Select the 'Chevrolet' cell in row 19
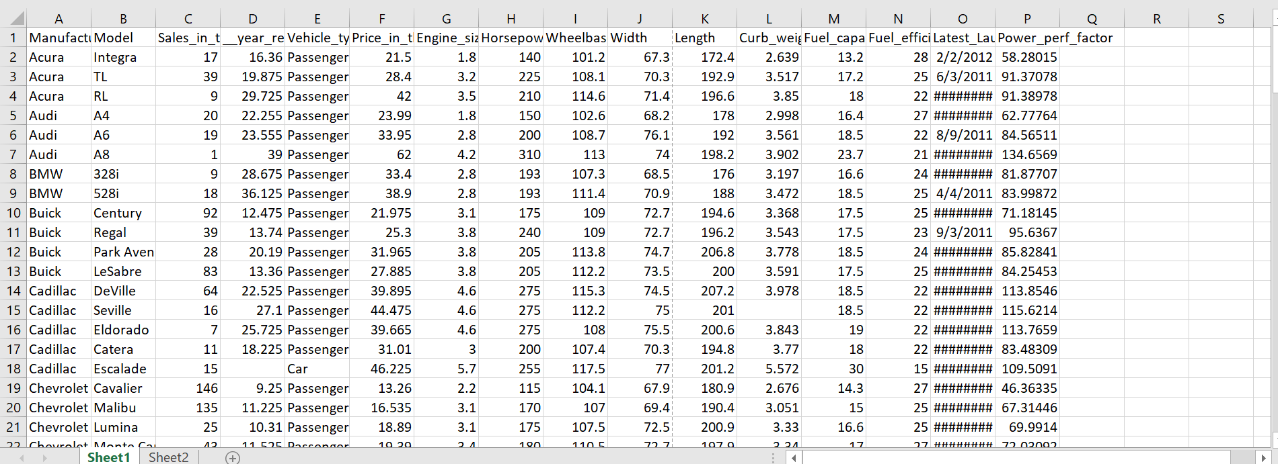Screen dimensions: 1278x464 pos(59,388)
